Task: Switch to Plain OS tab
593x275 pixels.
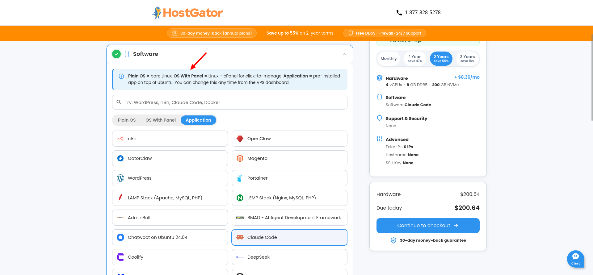Action: (127, 120)
